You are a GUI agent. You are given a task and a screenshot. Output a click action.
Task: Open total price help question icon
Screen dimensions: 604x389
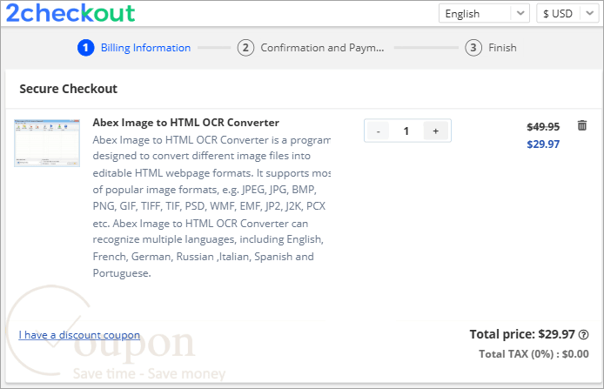coord(584,335)
